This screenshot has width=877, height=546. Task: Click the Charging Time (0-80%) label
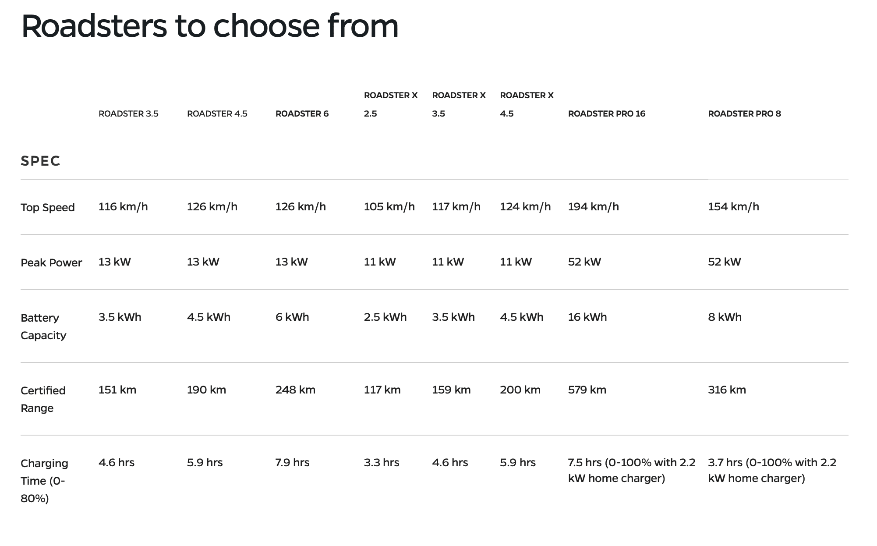tap(44, 481)
